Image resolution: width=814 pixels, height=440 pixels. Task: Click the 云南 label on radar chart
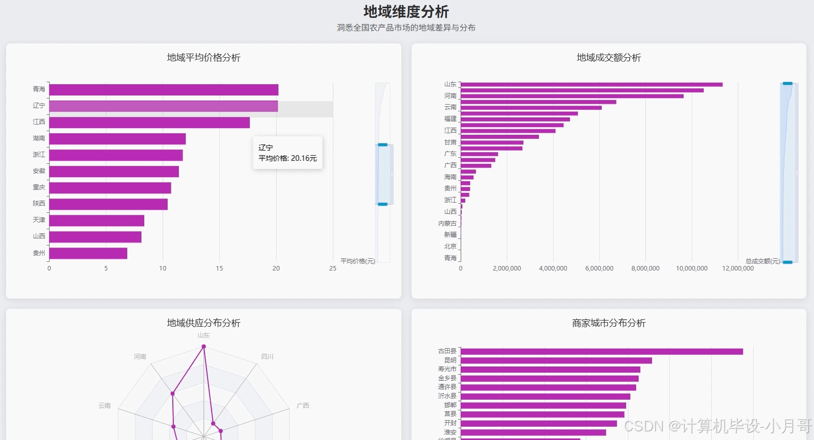(x=104, y=405)
